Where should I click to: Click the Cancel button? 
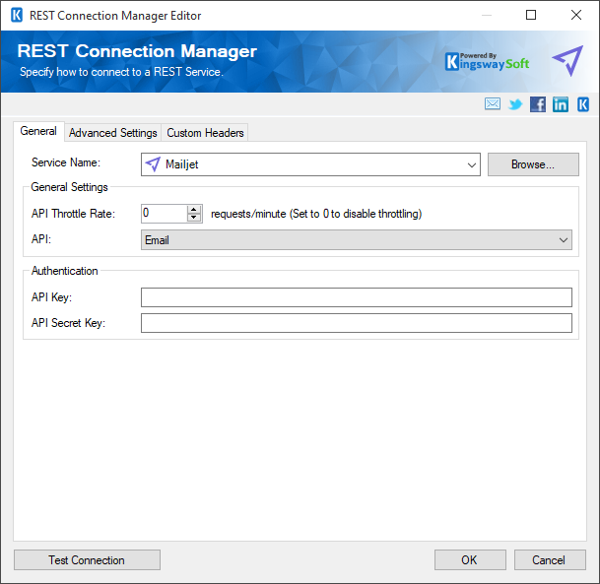pyautogui.click(x=550, y=560)
